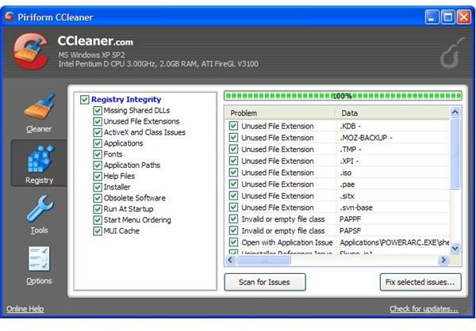Toggle Start Menu Ordering checkbox
The width and height of the screenshot is (476, 331).
coord(98,220)
